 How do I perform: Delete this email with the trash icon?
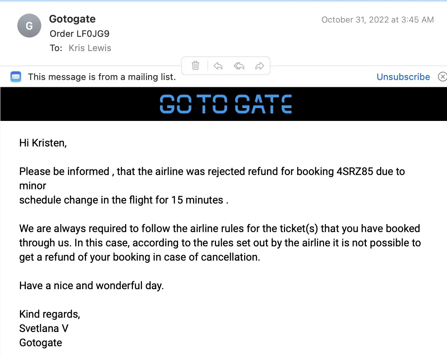click(x=195, y=66)
